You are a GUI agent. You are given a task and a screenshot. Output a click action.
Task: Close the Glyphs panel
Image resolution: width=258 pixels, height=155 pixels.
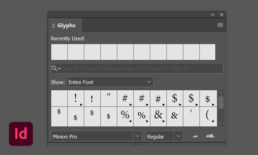[x=222, y=15]
